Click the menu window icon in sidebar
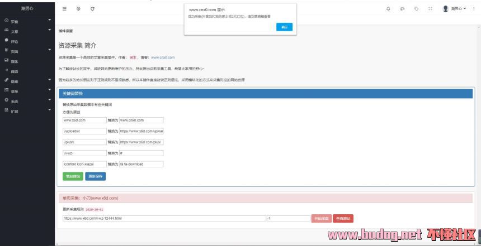The height and width of the screenshot is (246, 481). pyautogui.click(x=7, y=90)
